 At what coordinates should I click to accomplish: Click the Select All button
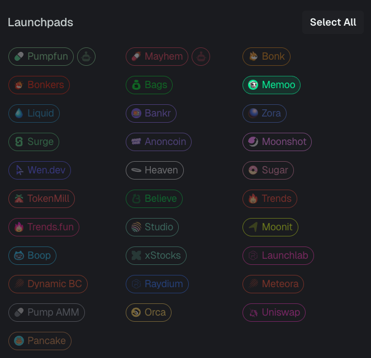pos(332,22)
